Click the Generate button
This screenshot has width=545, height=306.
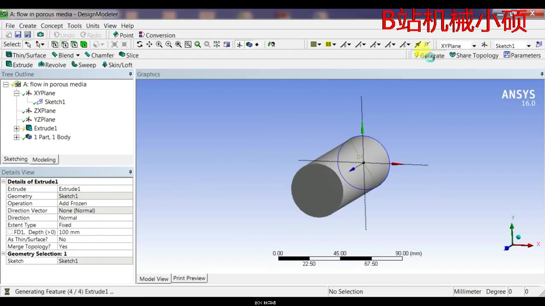coord(429,55)
